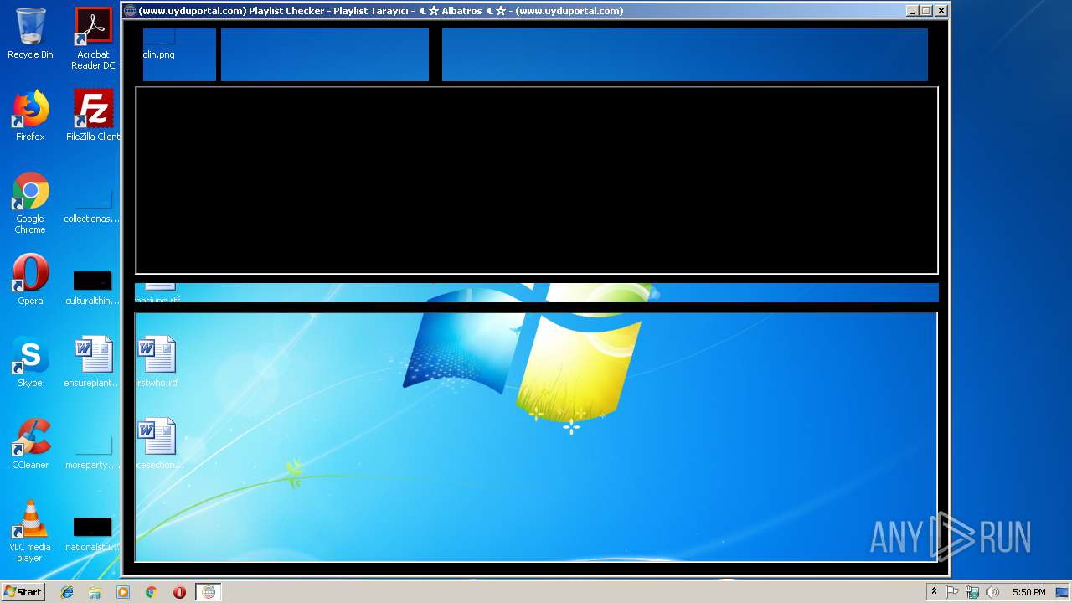
Task: Minimize the Playlist Checker window
Action: click(912, 11)
